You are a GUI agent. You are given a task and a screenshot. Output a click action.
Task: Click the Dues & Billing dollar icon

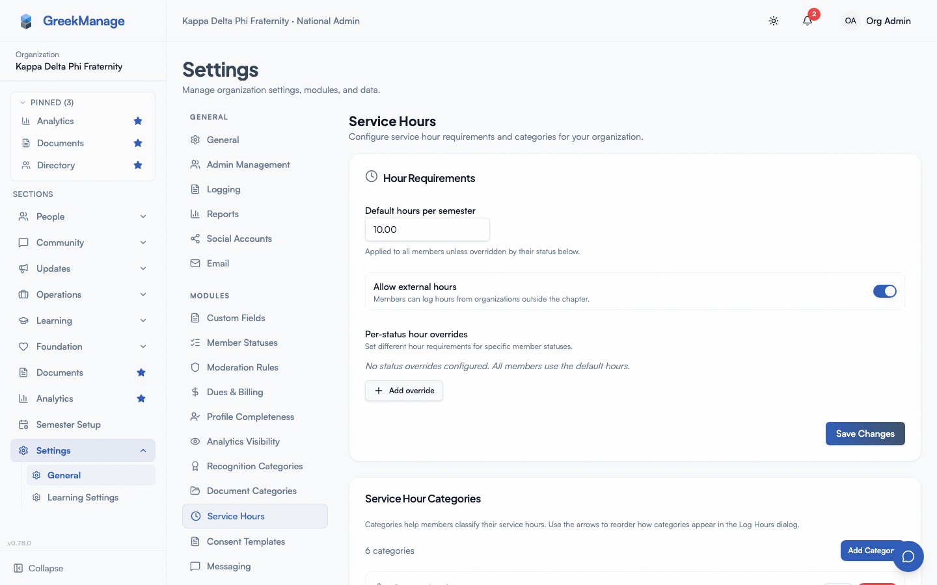195,392
